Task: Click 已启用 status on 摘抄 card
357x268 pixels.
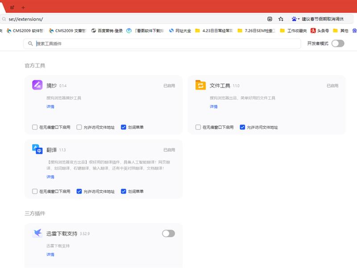Action: [x=169, y=86]
